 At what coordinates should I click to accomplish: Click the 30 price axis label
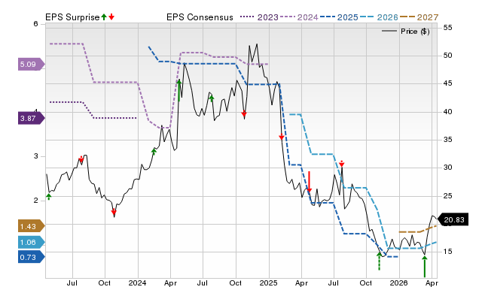447,168
